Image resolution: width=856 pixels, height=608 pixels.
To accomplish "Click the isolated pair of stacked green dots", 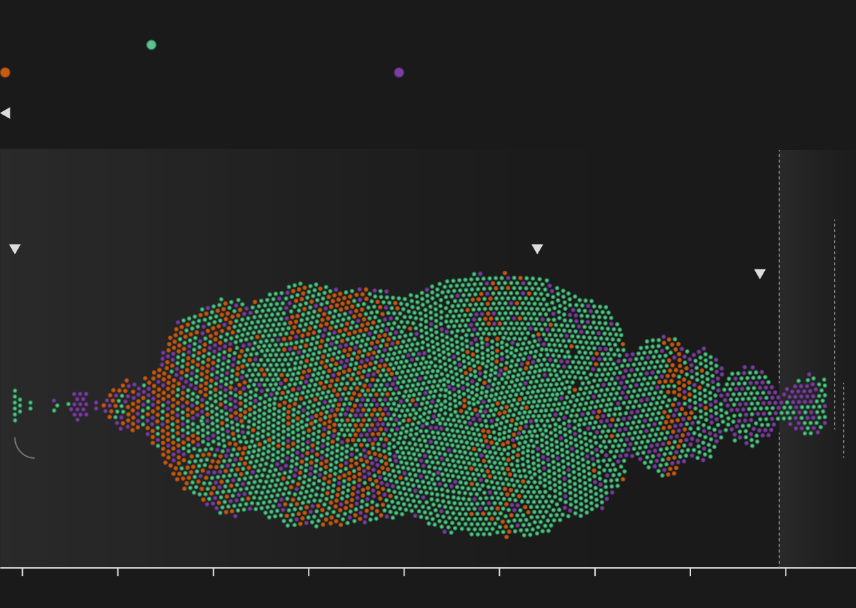I will click(x=30, y=406).
